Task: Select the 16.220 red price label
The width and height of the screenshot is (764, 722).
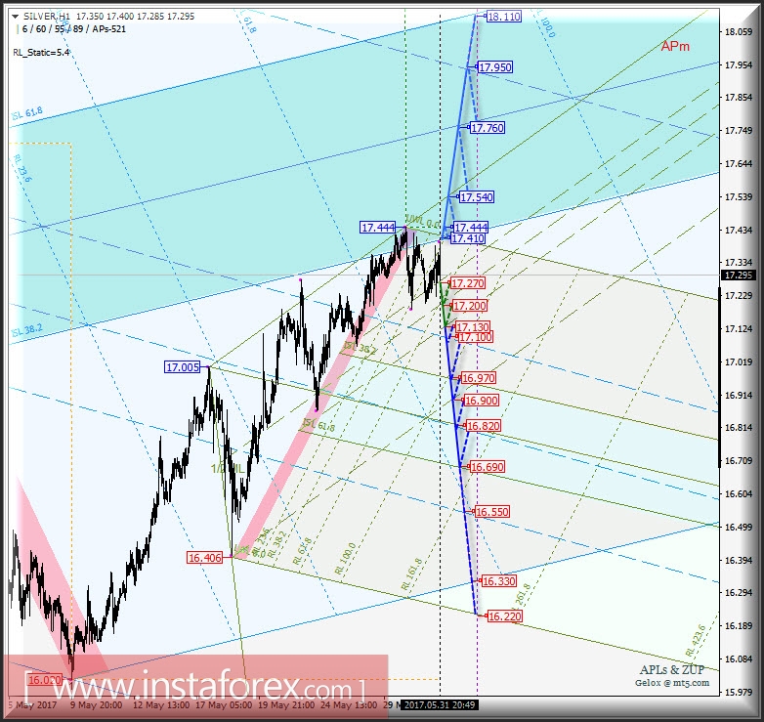Action: pos(505,616)
